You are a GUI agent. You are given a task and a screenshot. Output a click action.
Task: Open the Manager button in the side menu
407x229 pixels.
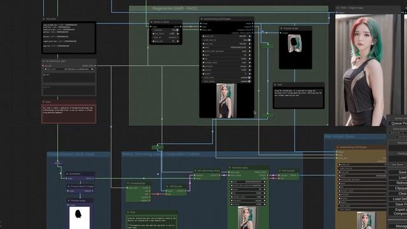tap(398, 226)
